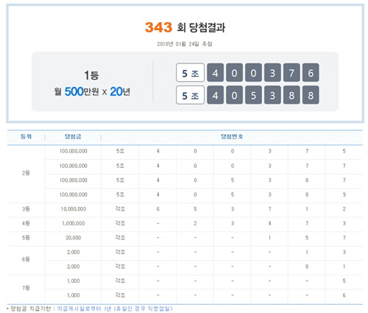Click the 5 조 box beside 400376
This screenshot has height=313, width=368.
(190, 72)
